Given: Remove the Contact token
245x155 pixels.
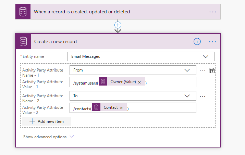Looking at the screenshot, I should tap(121, 107).
